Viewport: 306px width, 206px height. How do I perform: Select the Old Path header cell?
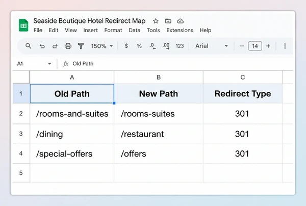tap(72, 94)
